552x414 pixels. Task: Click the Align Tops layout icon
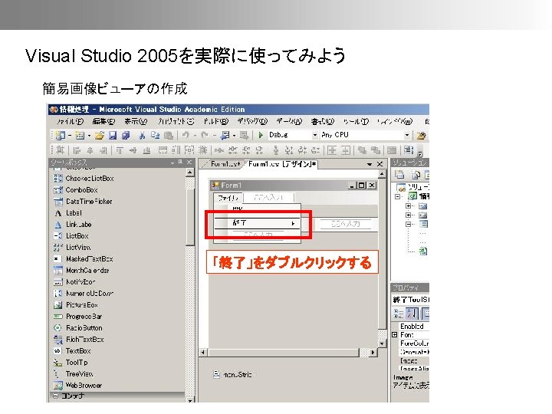(120, 151)
